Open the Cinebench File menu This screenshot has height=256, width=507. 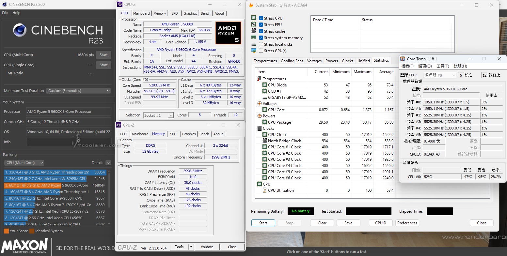(x=5, y=13)
